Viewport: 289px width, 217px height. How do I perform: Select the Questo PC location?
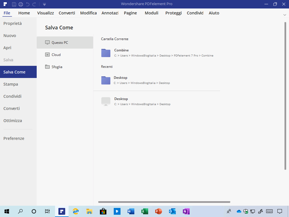tap(65, 42)
